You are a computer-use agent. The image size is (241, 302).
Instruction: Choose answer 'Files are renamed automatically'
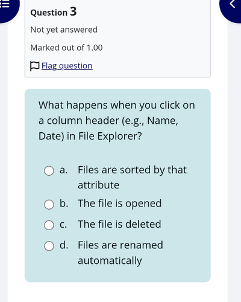point(120,252)
